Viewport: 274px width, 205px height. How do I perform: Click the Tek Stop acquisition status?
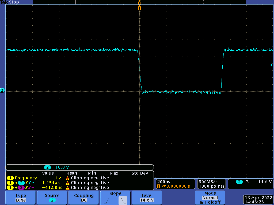pos(9,2)
